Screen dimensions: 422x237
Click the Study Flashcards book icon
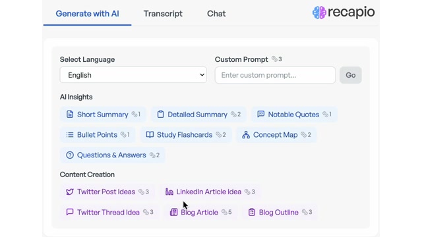(x=150, y=134)
